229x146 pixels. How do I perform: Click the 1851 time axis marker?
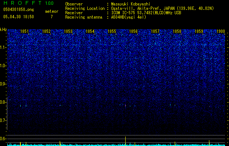tap(24, 31)
